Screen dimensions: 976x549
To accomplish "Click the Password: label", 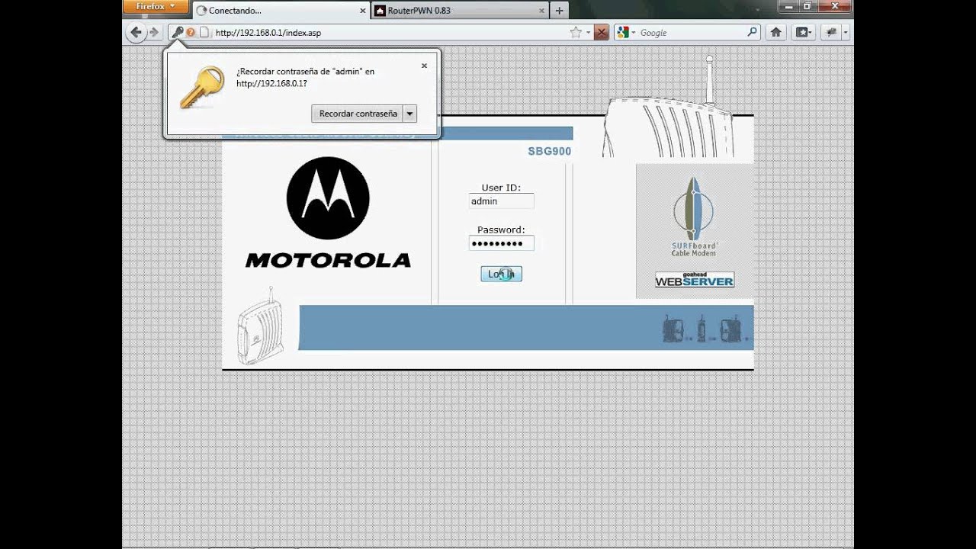I will click(x=501, y=230).
